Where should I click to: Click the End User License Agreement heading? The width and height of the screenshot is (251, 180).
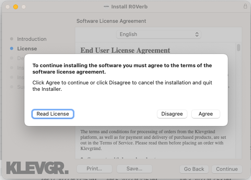pos(125,50)
